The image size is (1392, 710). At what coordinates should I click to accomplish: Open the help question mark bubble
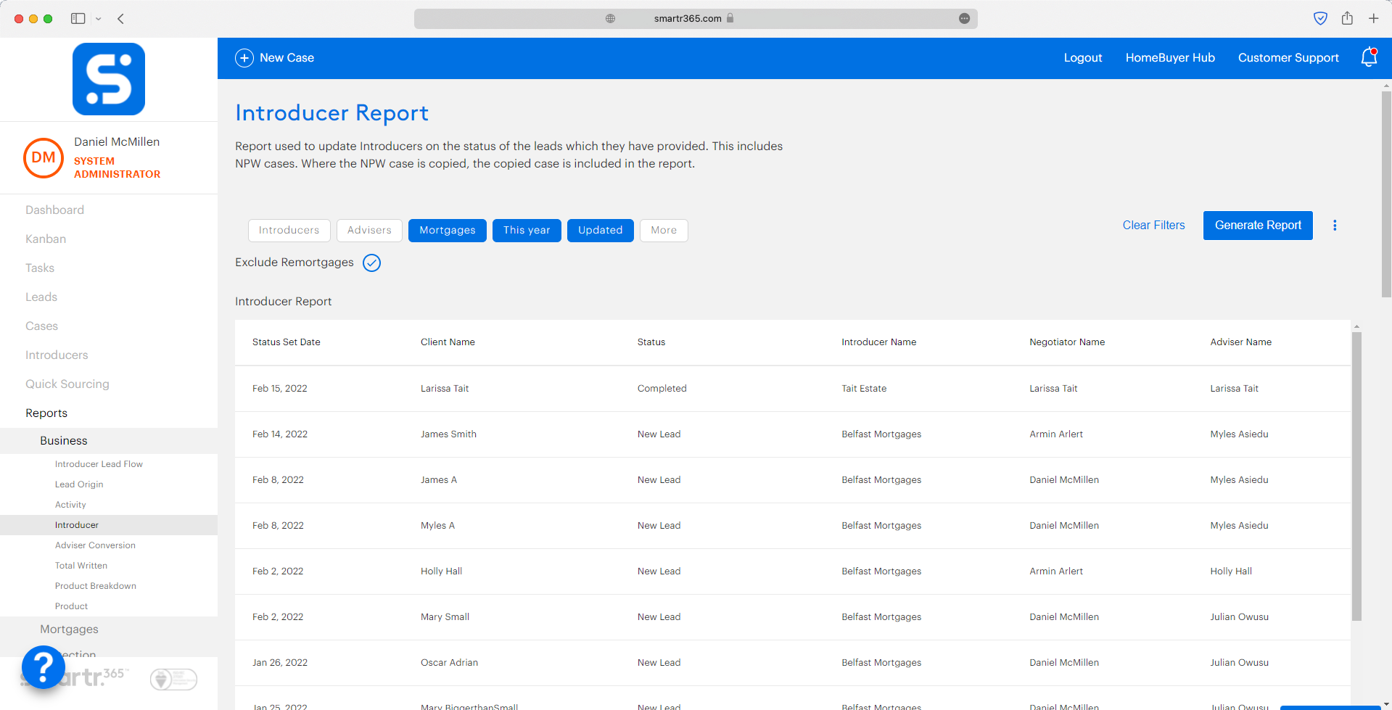click(x=44, y=667)
